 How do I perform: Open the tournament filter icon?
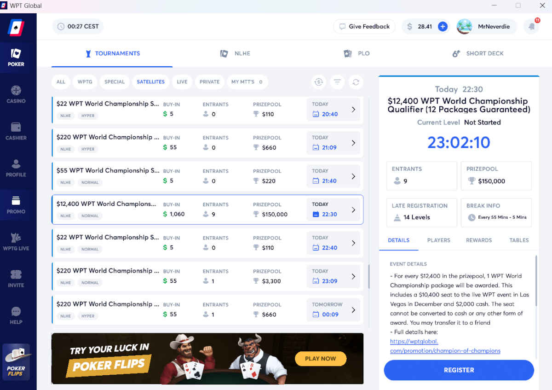click(337, 82)
